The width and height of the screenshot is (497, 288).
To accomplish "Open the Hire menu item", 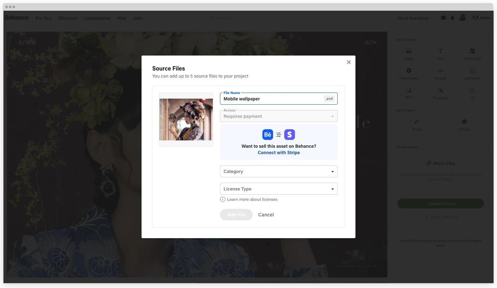I will coord(122,18).
